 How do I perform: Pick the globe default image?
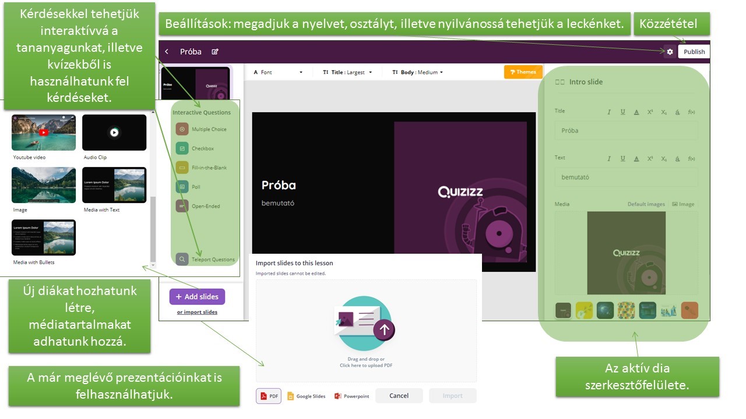pyautogui.click(x=605, y=310)
